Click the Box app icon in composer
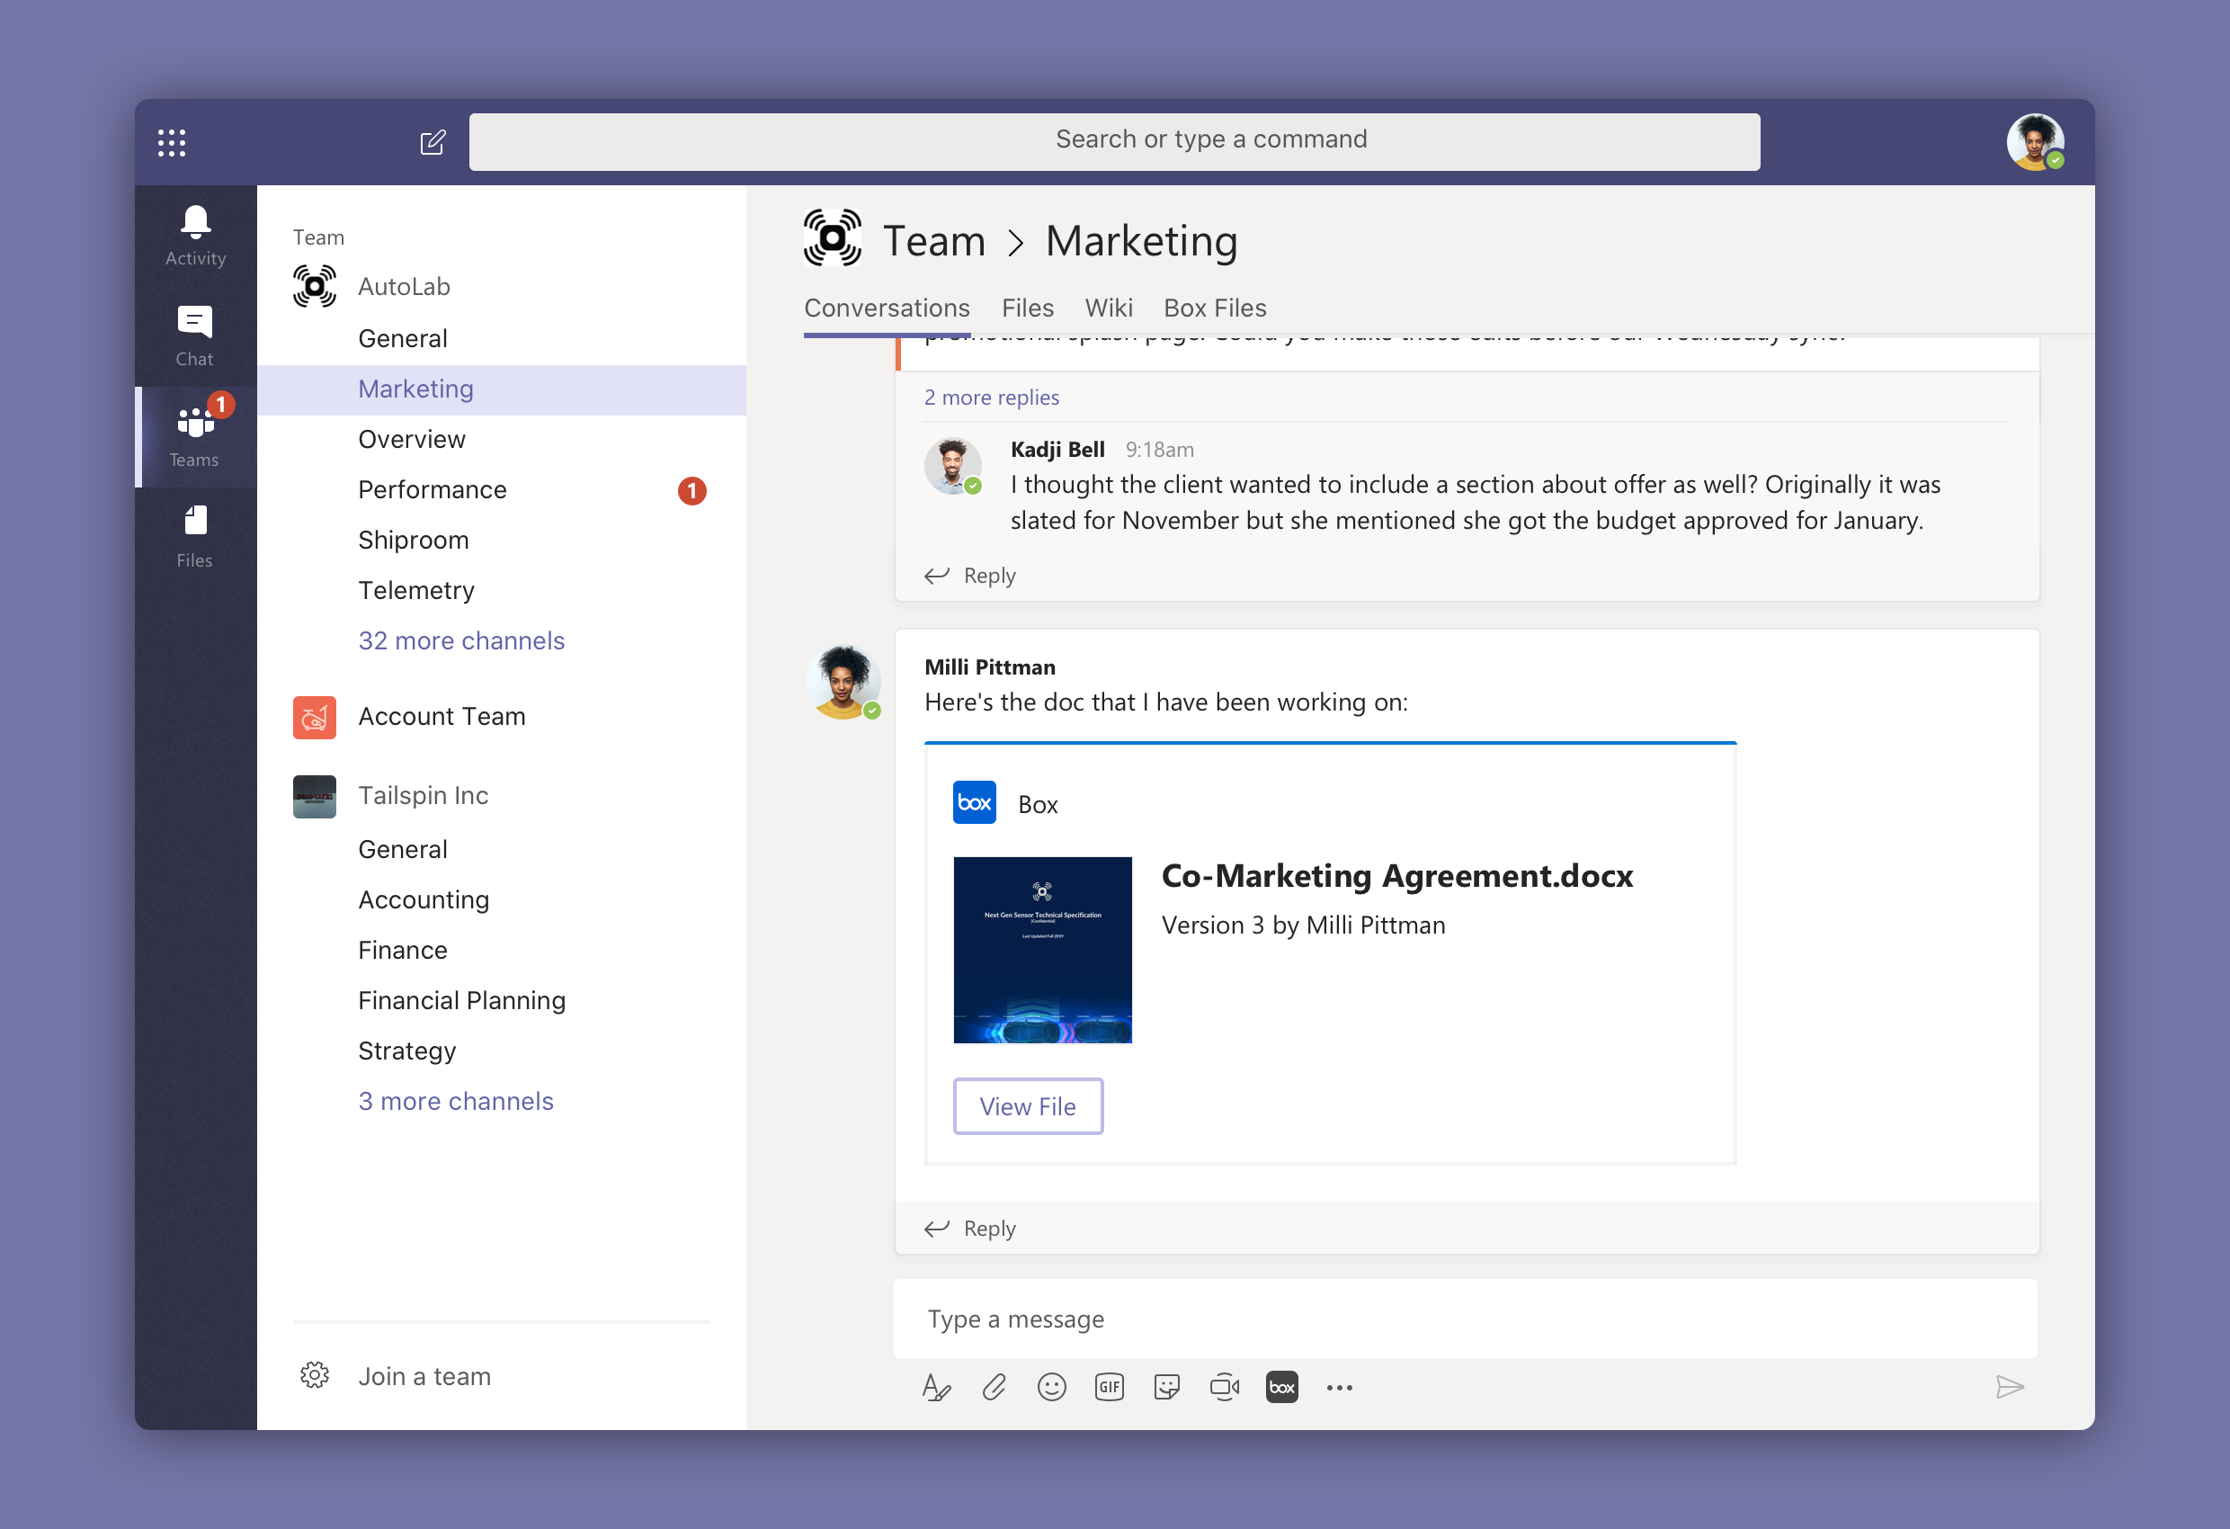2230x1529 pixels. tap(1282, 1387)
